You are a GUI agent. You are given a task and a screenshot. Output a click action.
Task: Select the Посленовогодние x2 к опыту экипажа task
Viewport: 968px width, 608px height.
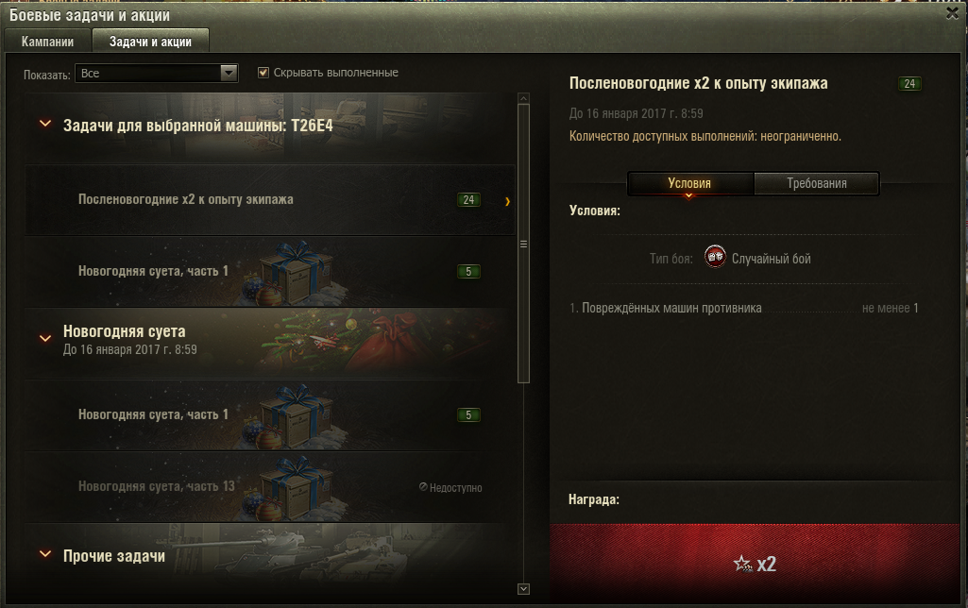pyautogui.click(x=270, y=200)
